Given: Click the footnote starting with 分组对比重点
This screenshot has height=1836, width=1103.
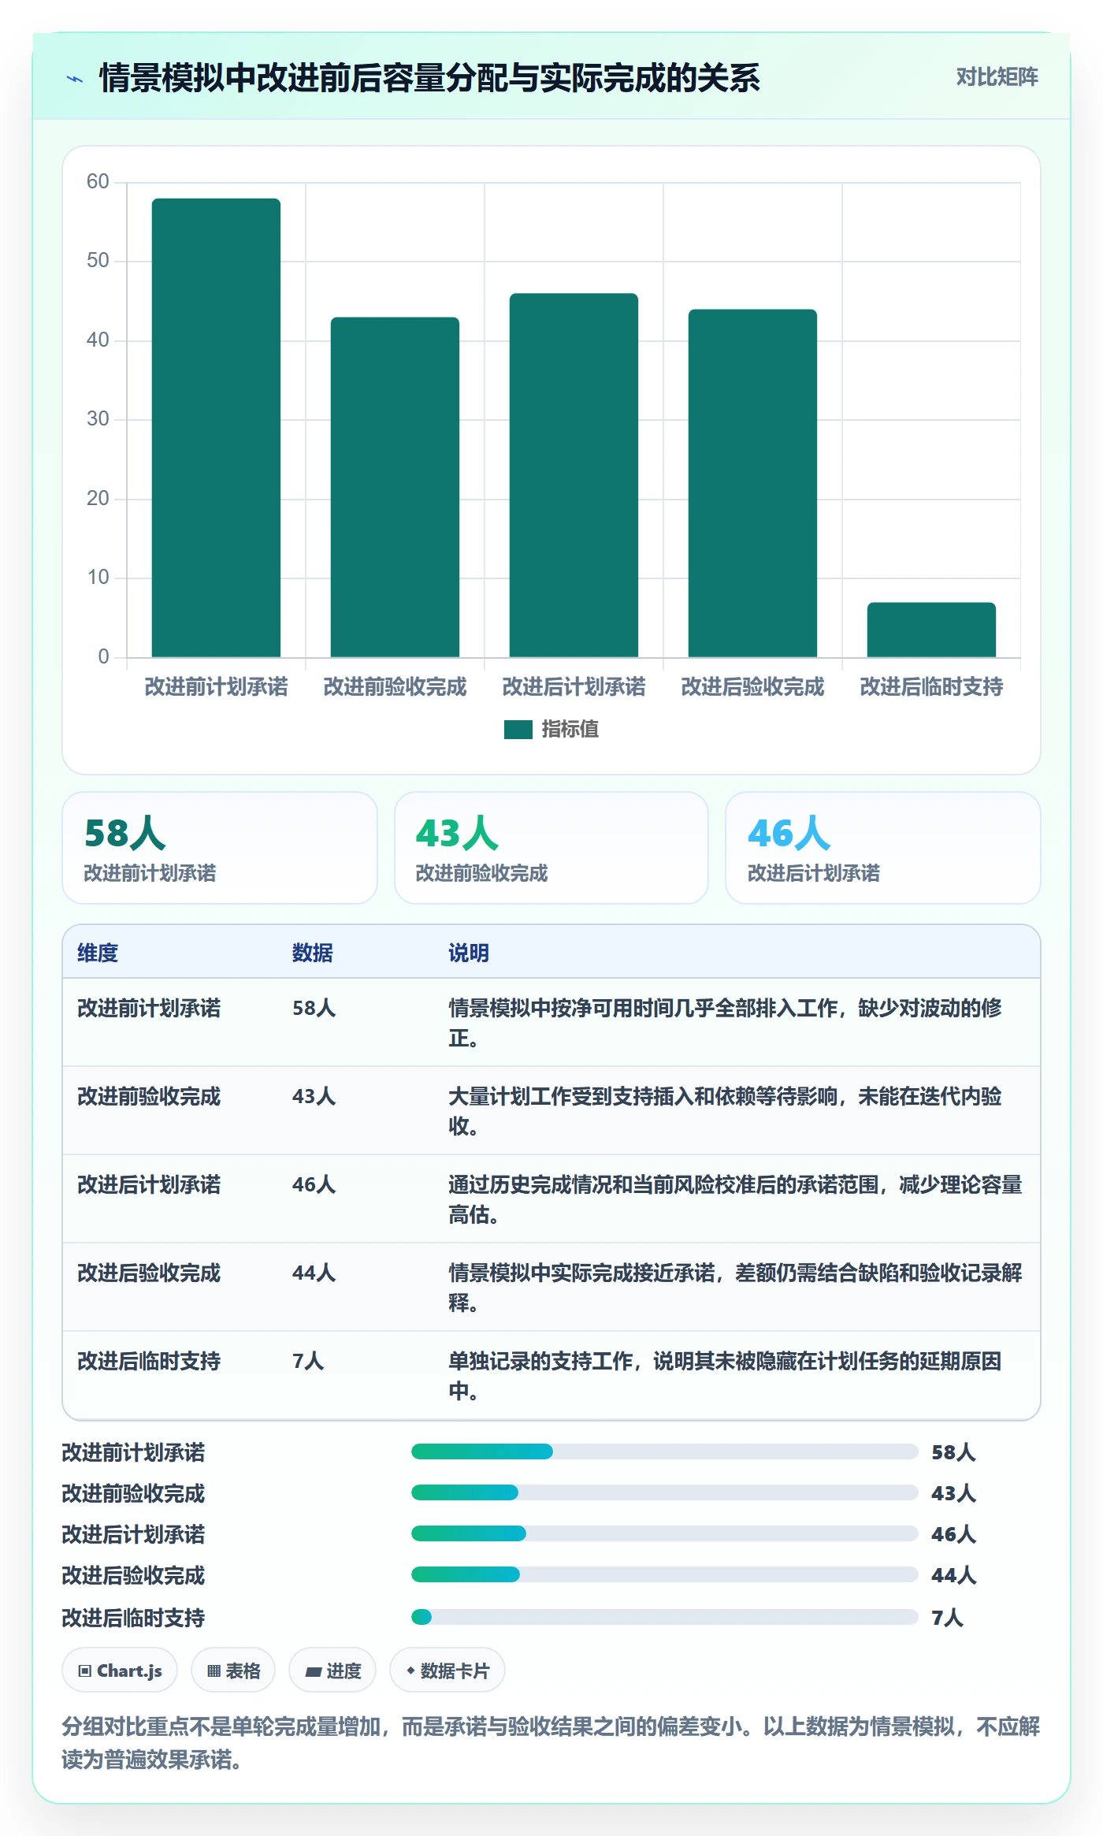Looking at the screenshot, I should pos(551,1743).
